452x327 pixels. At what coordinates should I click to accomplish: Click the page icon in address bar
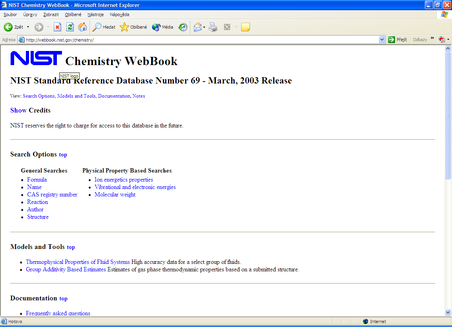[21, 40]
